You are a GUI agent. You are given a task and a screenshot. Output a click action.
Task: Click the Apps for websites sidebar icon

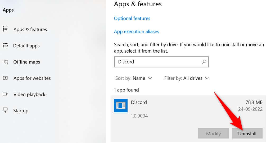[5, 78]
